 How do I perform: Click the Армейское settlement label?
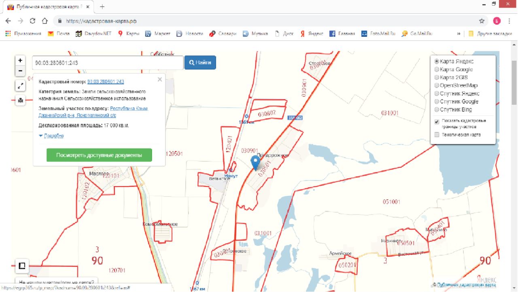(x=340, y=254)
